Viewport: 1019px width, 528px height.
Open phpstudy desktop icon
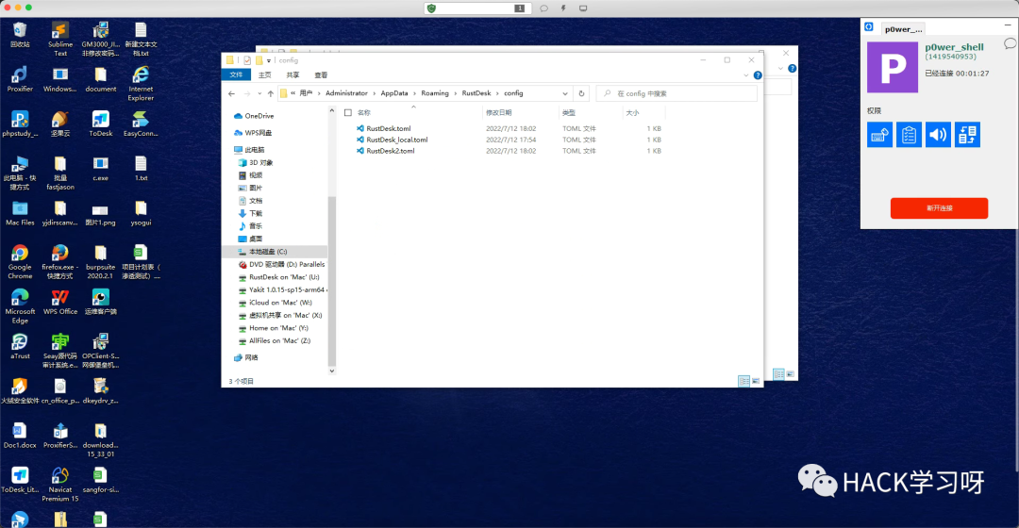pyautogui.click(x=20, y=124)
